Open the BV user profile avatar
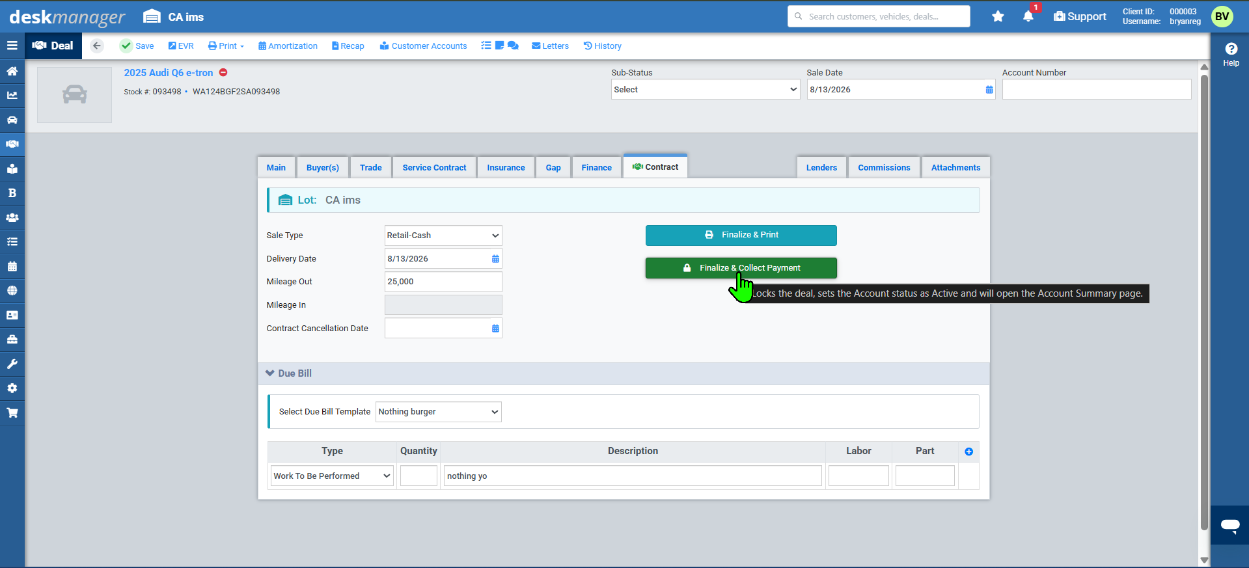This screenshot has width=1249, height=568. [x=1222, y=16]
